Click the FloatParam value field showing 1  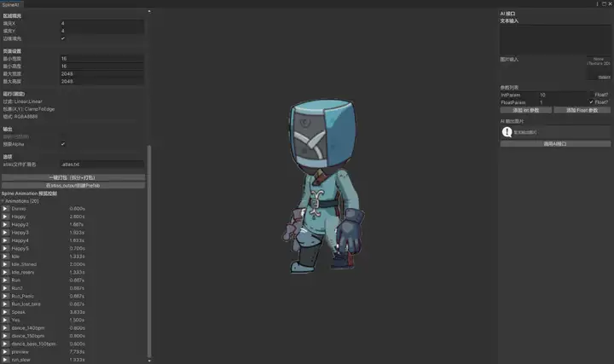tap(563, 102)
